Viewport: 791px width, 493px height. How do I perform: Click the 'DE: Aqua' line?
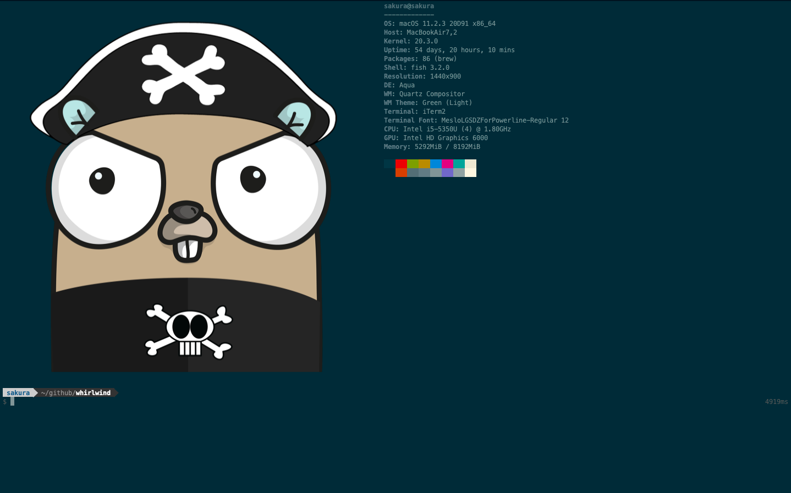pyautogui.click(x=399, y=85)
